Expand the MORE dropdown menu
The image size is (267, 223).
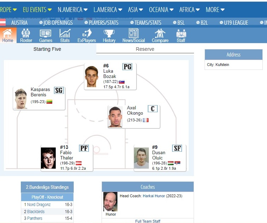click(x=215, y=10)
